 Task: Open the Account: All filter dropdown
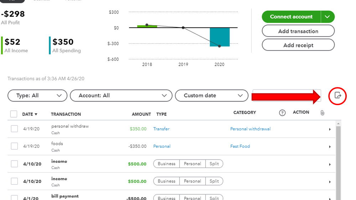pos(121,96)
